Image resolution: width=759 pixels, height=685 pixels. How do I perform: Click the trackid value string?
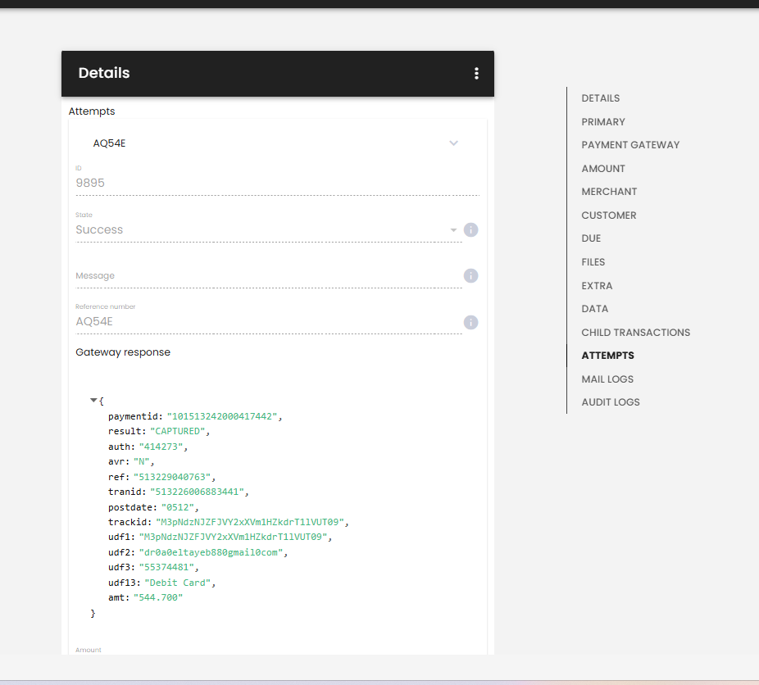pyautogui.click(x=250, y=522)
